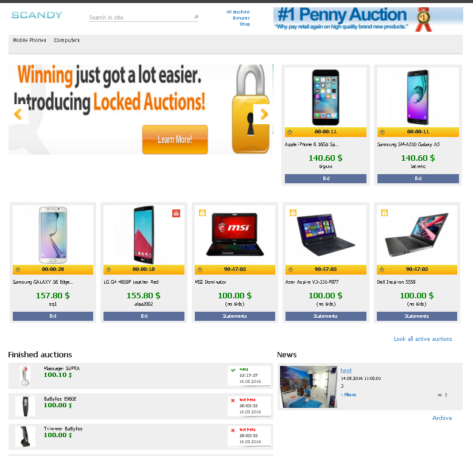Bid on Samsung GALAXY S6 Edge

(53, 316)
